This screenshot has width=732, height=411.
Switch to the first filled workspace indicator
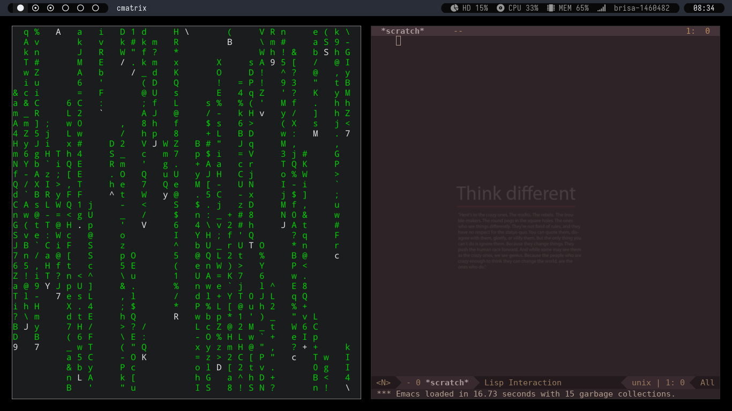[20, 8]
